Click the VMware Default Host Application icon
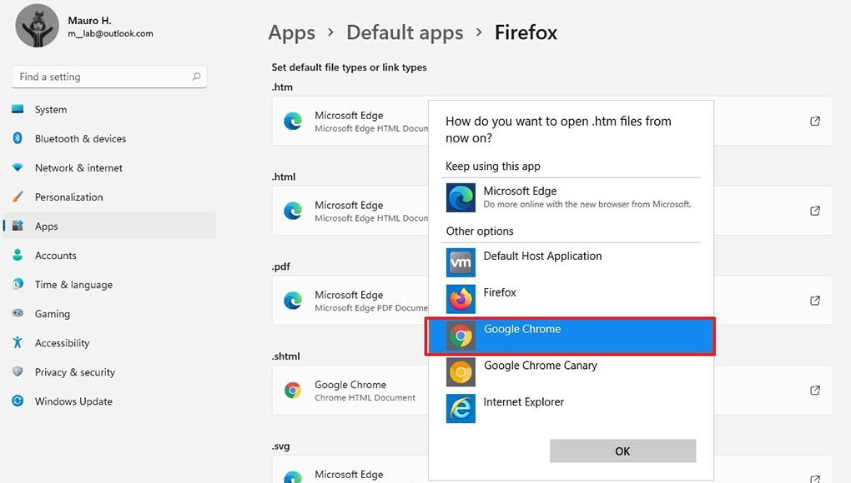Screen dimensions: 851x483 461,262
